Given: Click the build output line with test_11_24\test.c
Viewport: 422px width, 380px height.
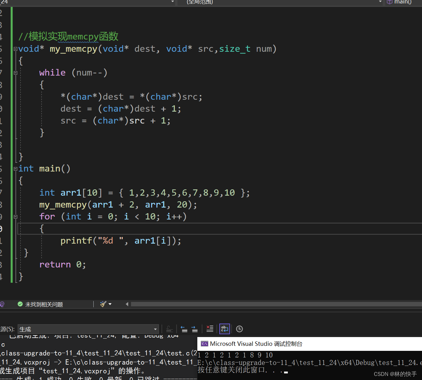Looking at the screenshot, I should click(99, 353).
